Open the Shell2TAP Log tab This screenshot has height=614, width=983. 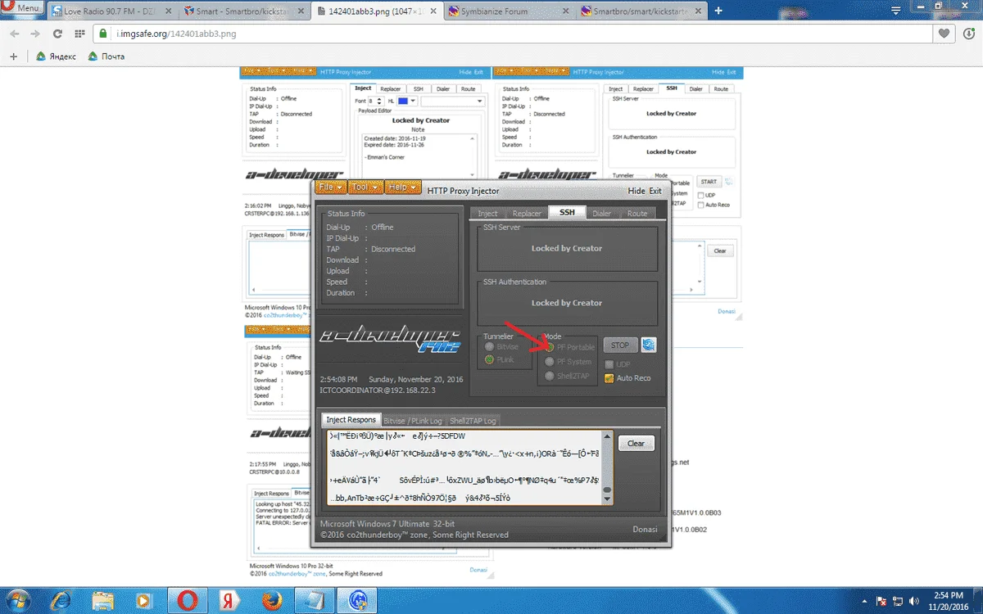[x=473, y=420]
